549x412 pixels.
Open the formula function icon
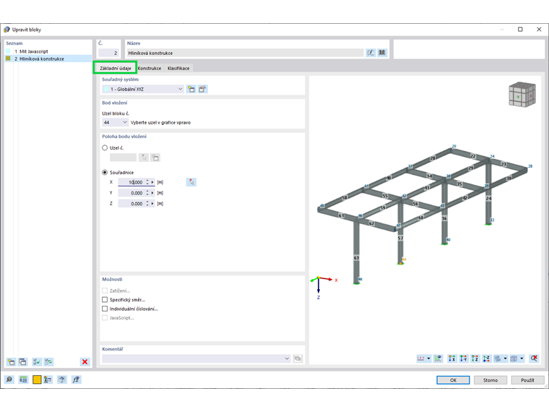pos(76,379)
